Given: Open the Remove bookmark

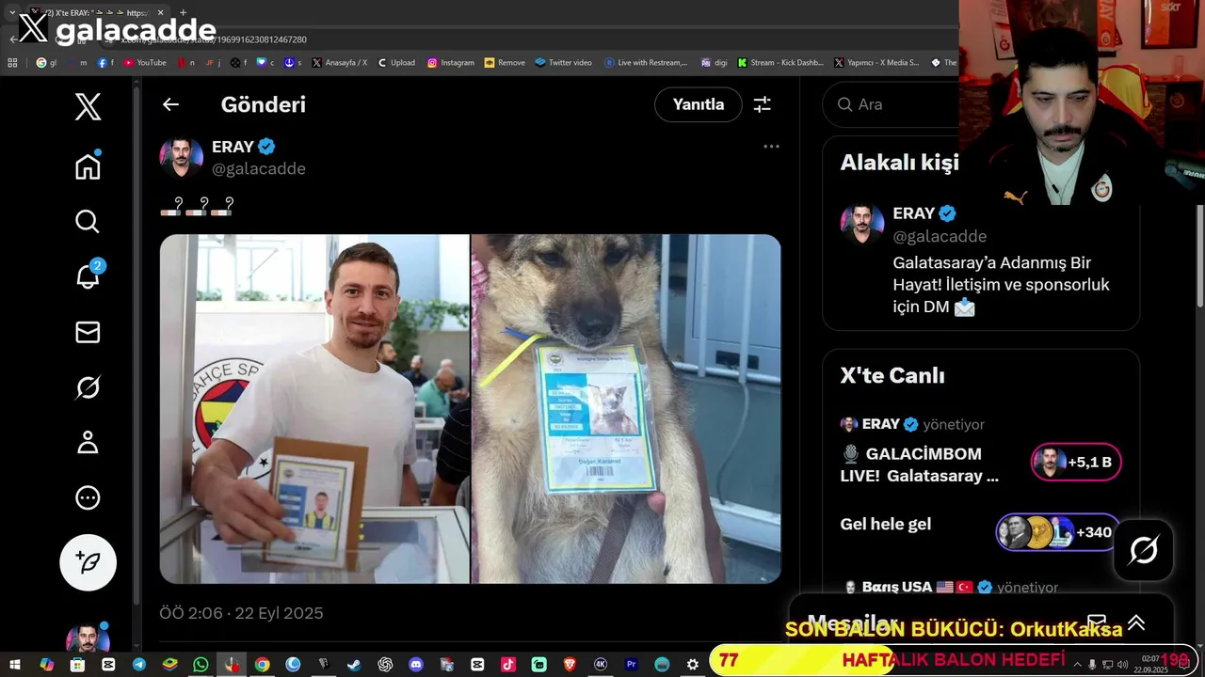Looking at the screenshot, I should click(505, 63).
